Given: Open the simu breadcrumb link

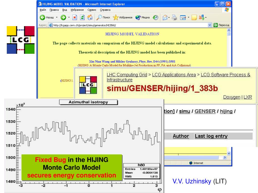Looking at the screenshot, I should coord(185,111).
